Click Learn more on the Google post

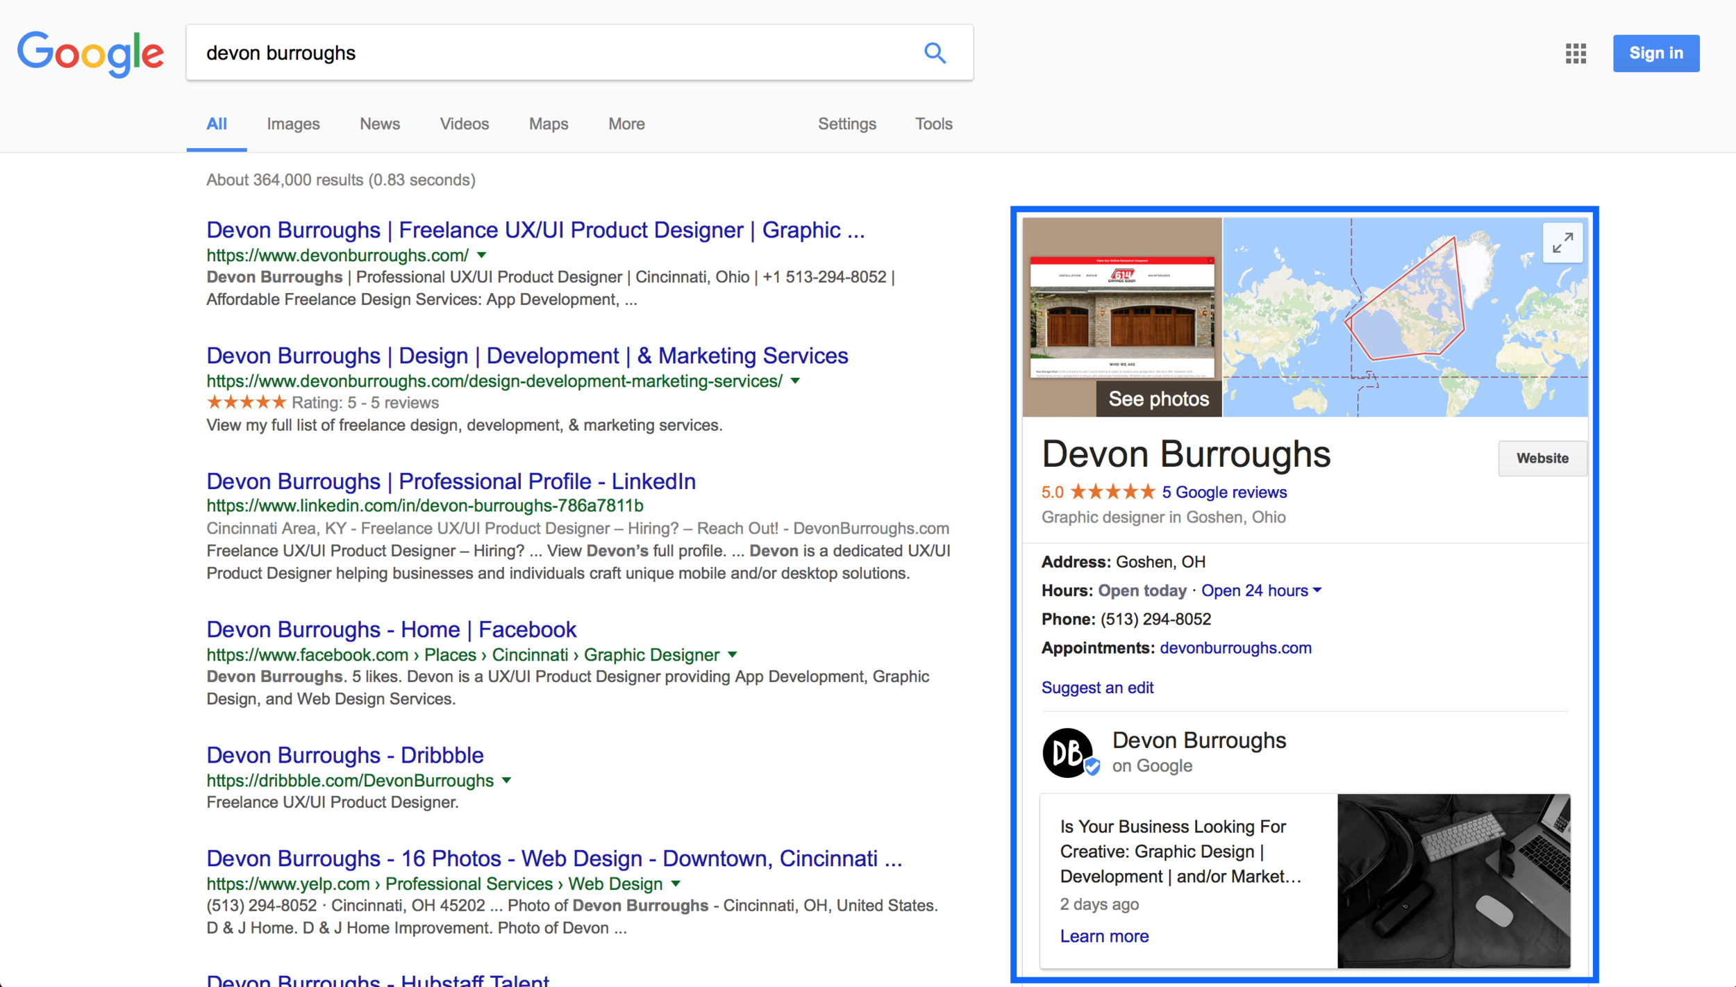coord(1104,936)
